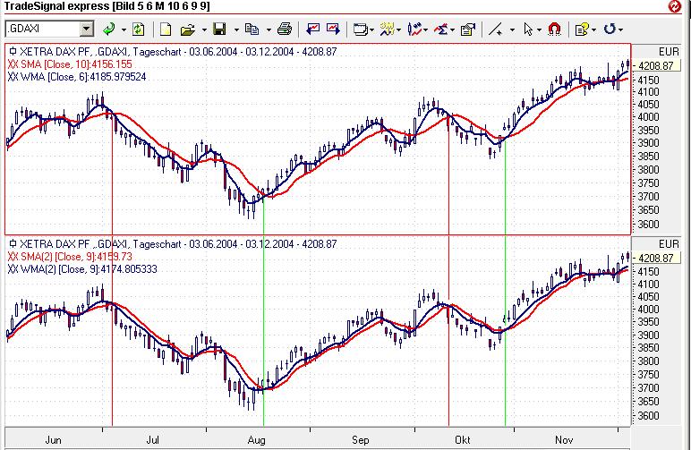The image size is (691, 450).
Task: Click 'WMA [Close, 6]:4185.979524' legend
Action: (83, 77)
